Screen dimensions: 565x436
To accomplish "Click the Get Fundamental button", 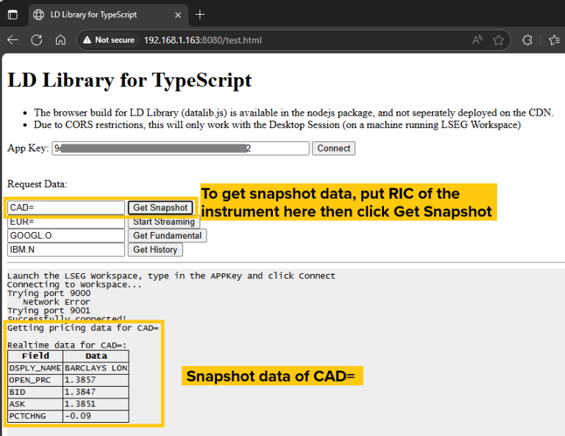I will click(168, 236).
